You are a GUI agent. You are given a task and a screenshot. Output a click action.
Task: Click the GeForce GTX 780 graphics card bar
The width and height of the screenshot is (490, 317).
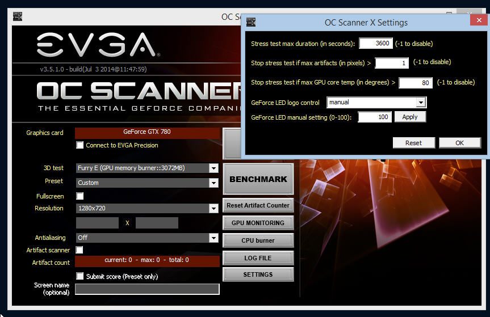click(x=147, y=133)
